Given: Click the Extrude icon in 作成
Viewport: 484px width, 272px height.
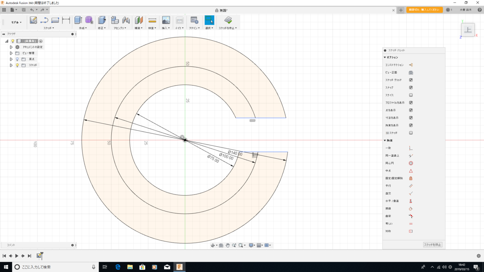Looking at the screenshot, I should pyautogui.click(x=78, y=20).
